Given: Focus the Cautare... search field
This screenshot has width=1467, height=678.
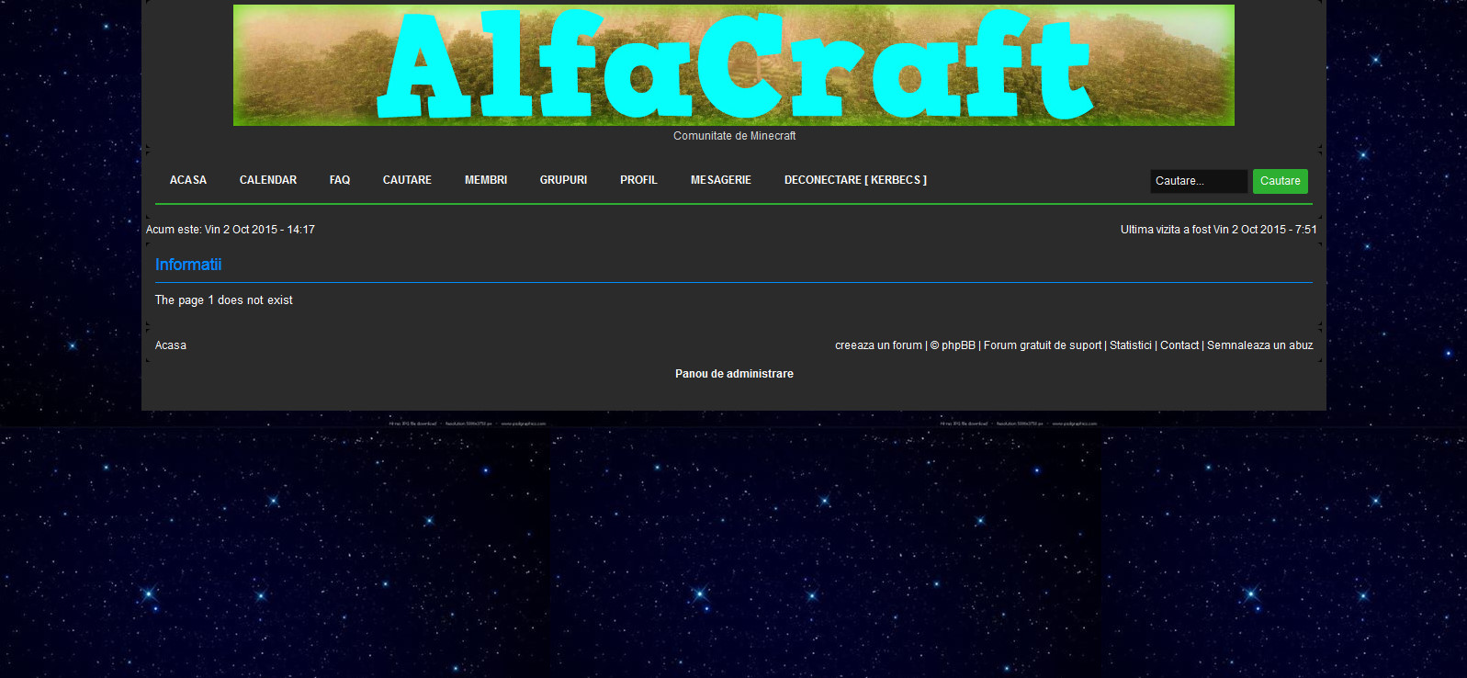Looking at the screenshot, I should click(x=1199, y=181).
